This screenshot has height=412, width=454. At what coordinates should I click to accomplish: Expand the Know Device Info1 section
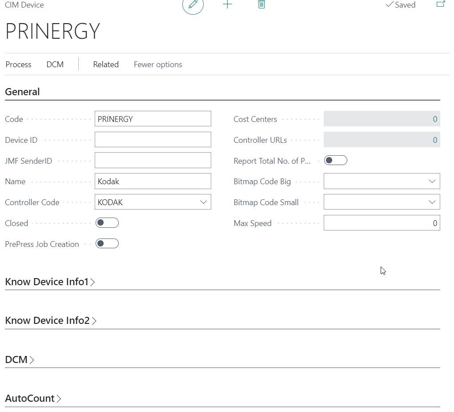pos(50,282)
